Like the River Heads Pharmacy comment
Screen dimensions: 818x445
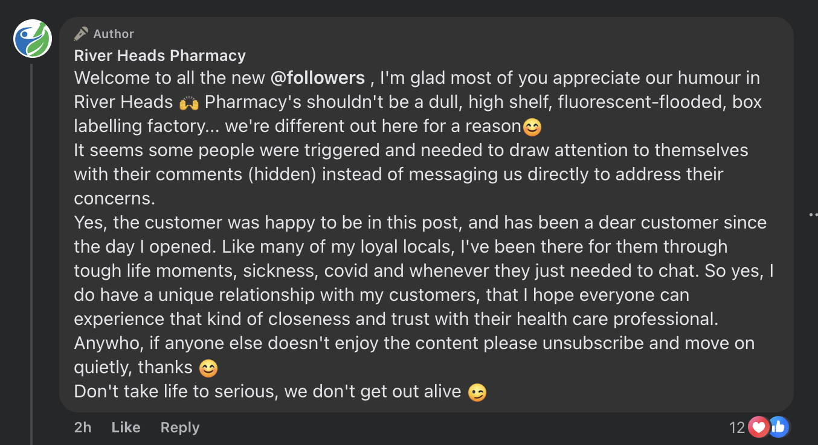coord(126,428)
